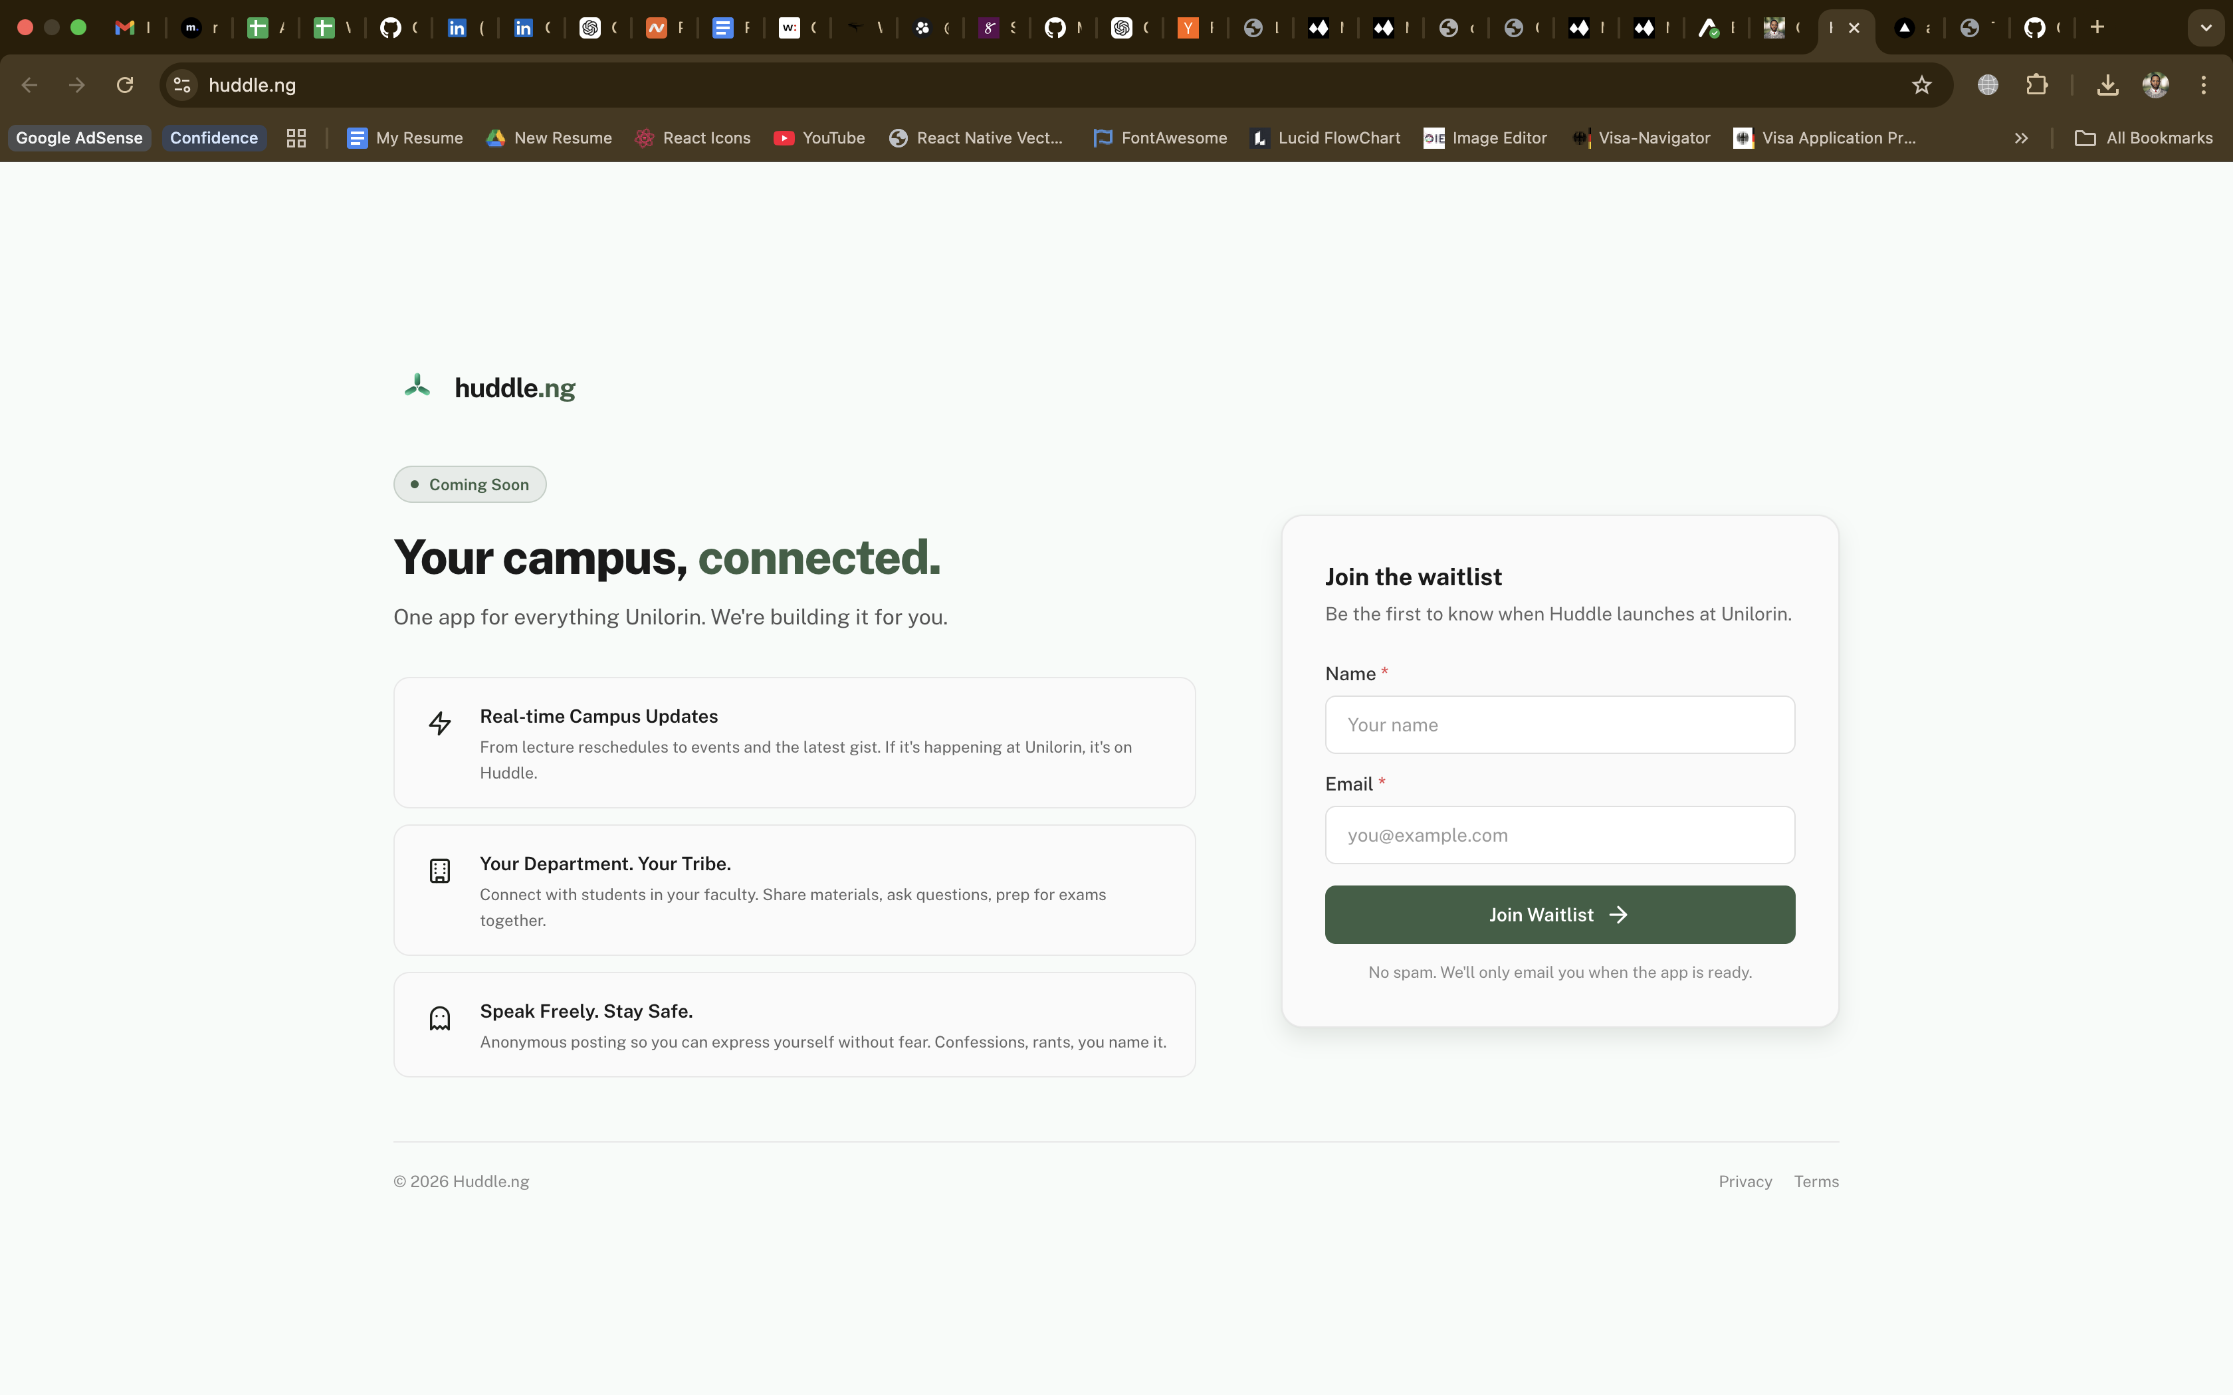Open the Chrome three-dot menu
The width and height of the screenshot is (2233, 1395).
pos(2204,85)
